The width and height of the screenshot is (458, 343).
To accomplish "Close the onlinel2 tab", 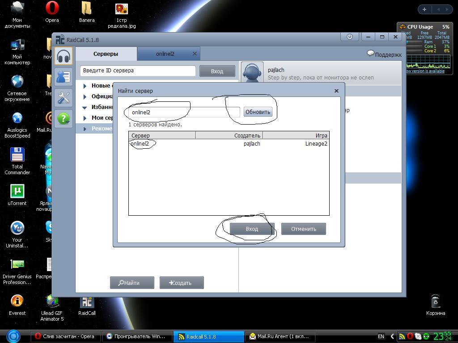I will tap(195, 54).
